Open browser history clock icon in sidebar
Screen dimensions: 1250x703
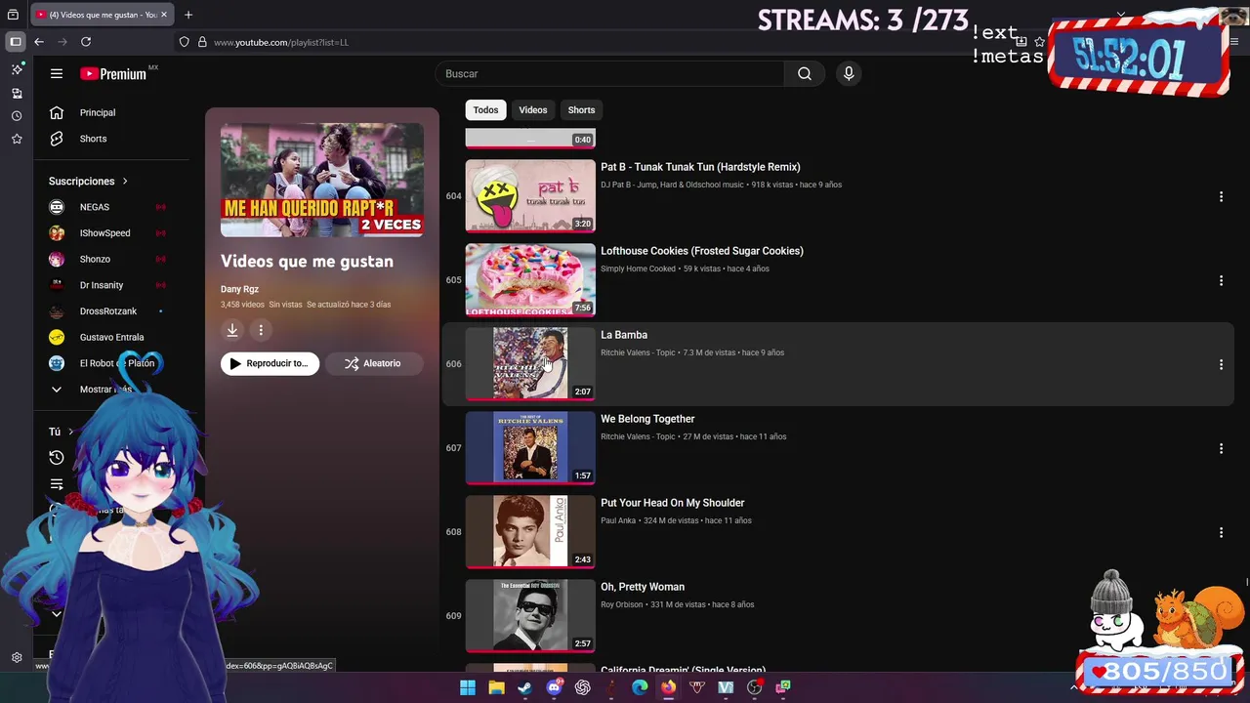17,116
